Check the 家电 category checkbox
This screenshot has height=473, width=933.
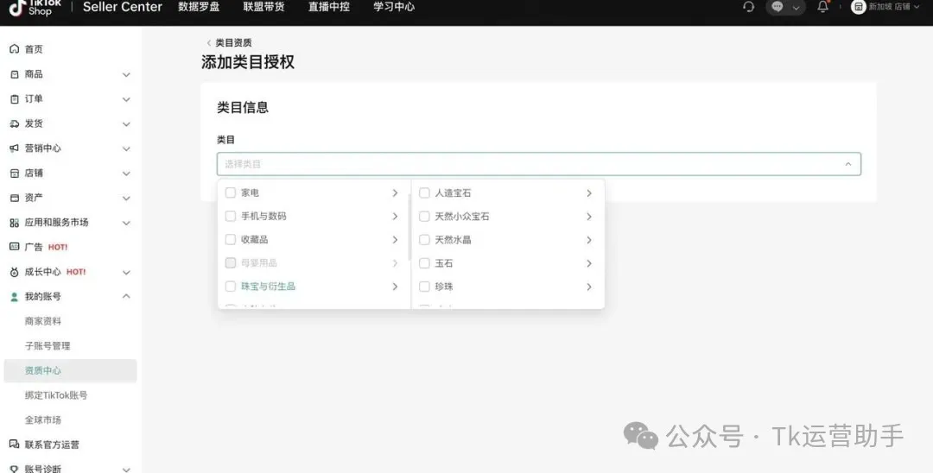231,193
